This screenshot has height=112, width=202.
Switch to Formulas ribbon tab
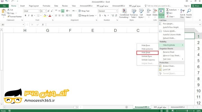coord(46,6)
